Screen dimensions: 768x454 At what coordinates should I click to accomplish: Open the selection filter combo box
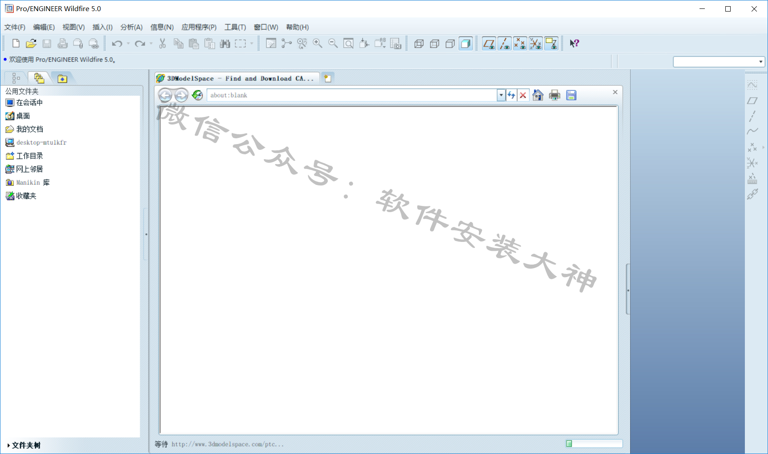(719, 62)
